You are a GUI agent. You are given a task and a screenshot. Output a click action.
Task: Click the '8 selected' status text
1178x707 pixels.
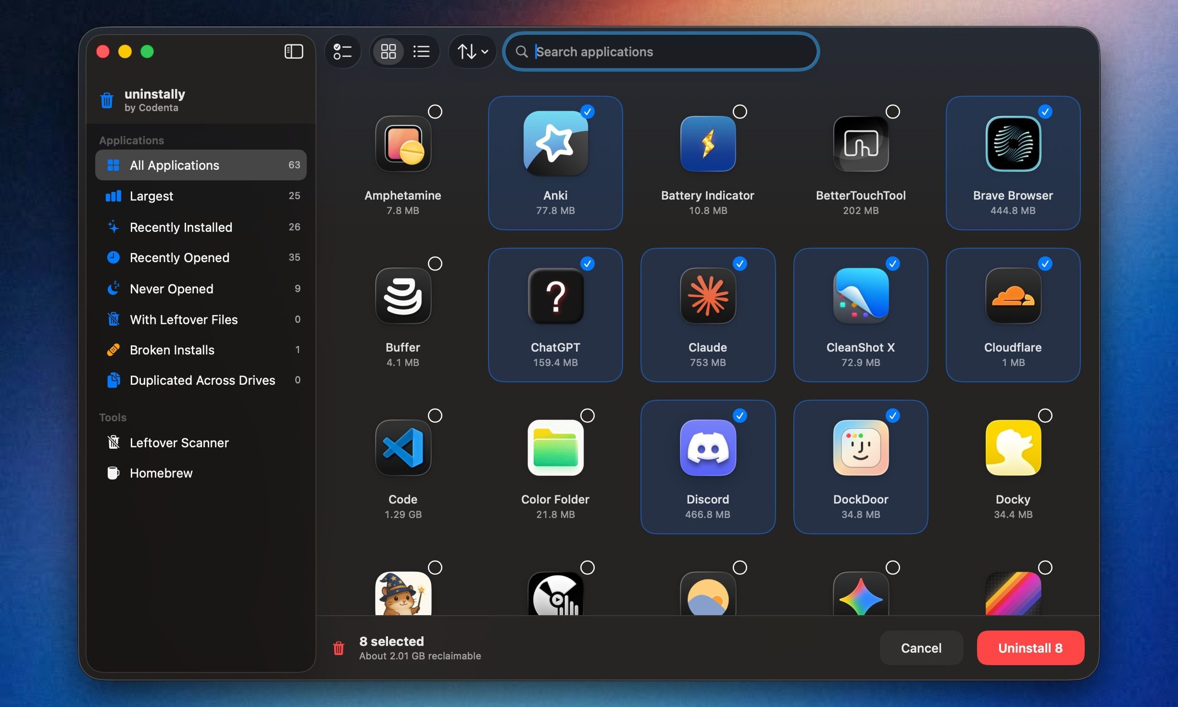pos(391,641)
